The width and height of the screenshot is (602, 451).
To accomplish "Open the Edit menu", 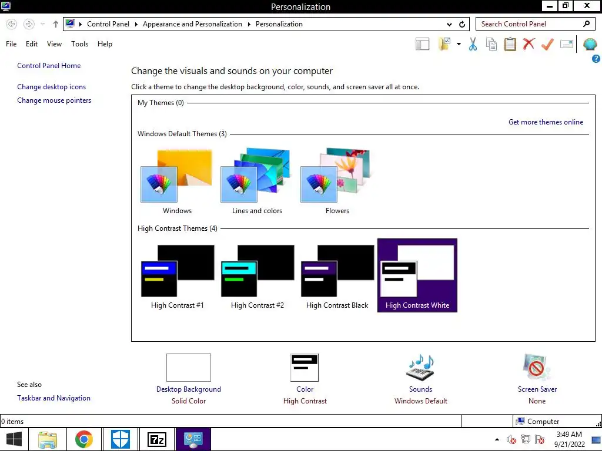I will click(x=32, y=43).
